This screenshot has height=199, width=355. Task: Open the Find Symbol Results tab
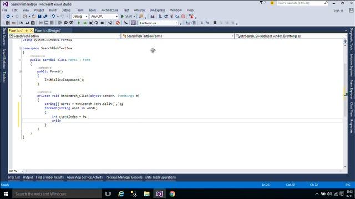[50, 177]
